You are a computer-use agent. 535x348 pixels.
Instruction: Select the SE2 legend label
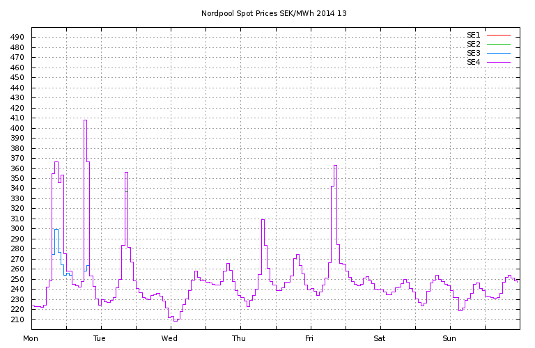point(473,44)
